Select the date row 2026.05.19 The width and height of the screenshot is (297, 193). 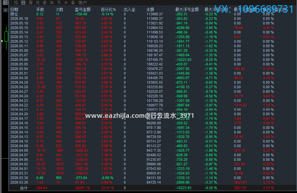(x=19, y=19)
